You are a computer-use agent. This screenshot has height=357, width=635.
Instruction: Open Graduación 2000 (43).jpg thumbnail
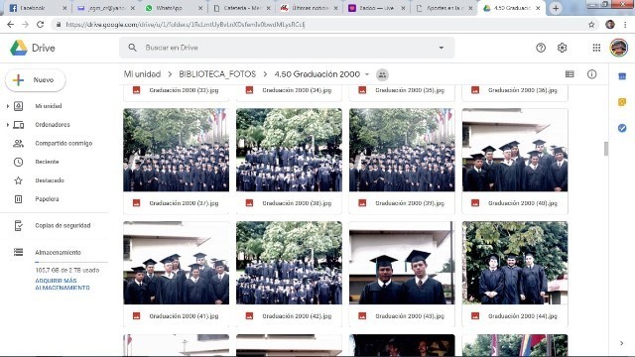(x=402, y=263)
